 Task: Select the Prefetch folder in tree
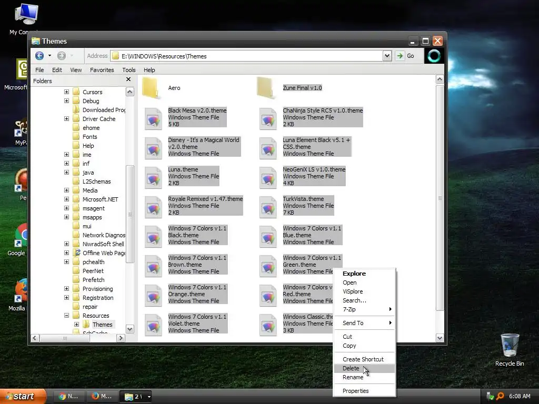pos(94,280)
